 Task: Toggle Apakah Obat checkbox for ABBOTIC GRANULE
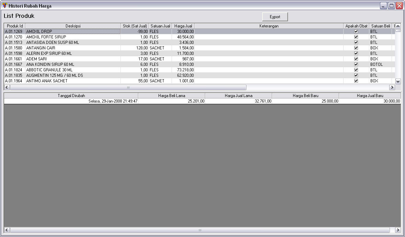click(x=356, y=70)
